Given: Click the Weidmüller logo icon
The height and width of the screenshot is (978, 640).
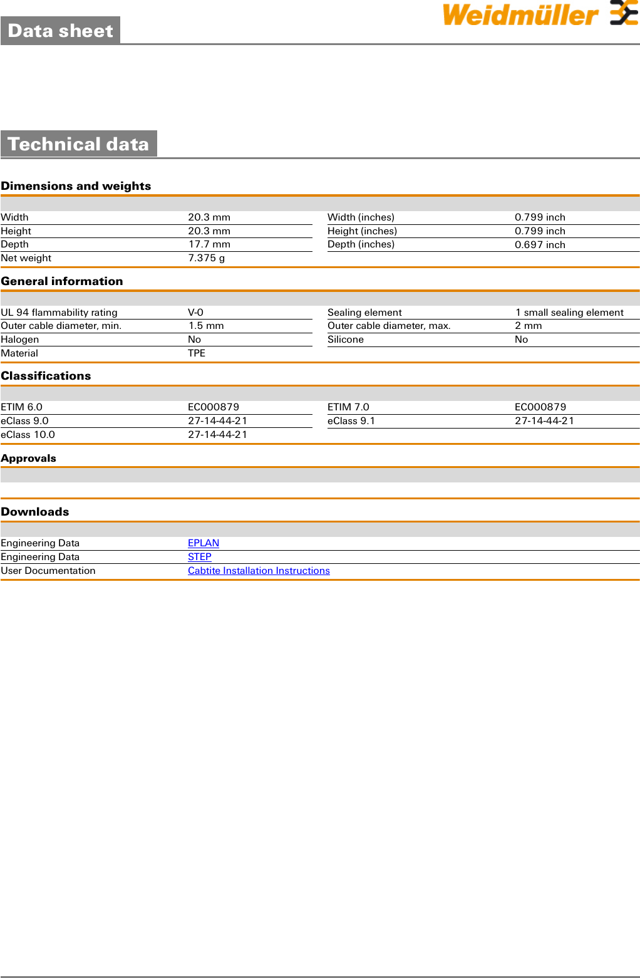Looking at the screenshot, I should [623, 13].
